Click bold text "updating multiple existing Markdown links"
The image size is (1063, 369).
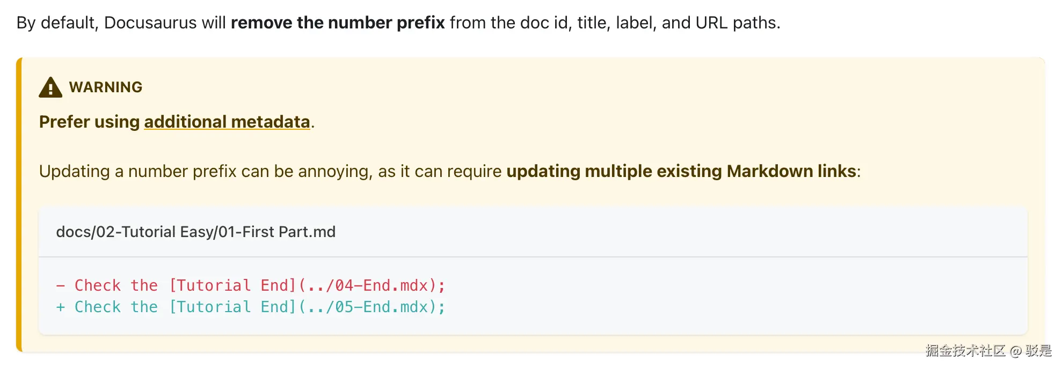pos(681,171)
